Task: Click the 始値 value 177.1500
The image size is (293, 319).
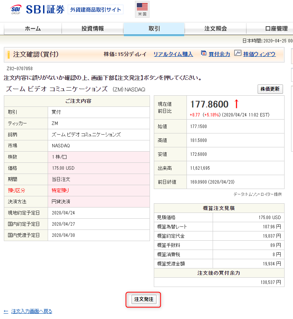Action: click(198, 127)
